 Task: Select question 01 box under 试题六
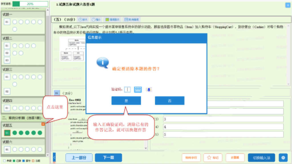7,149
